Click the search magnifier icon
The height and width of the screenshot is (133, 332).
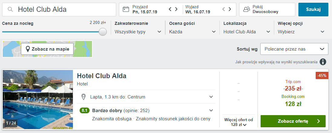click(x=10, y=9)
